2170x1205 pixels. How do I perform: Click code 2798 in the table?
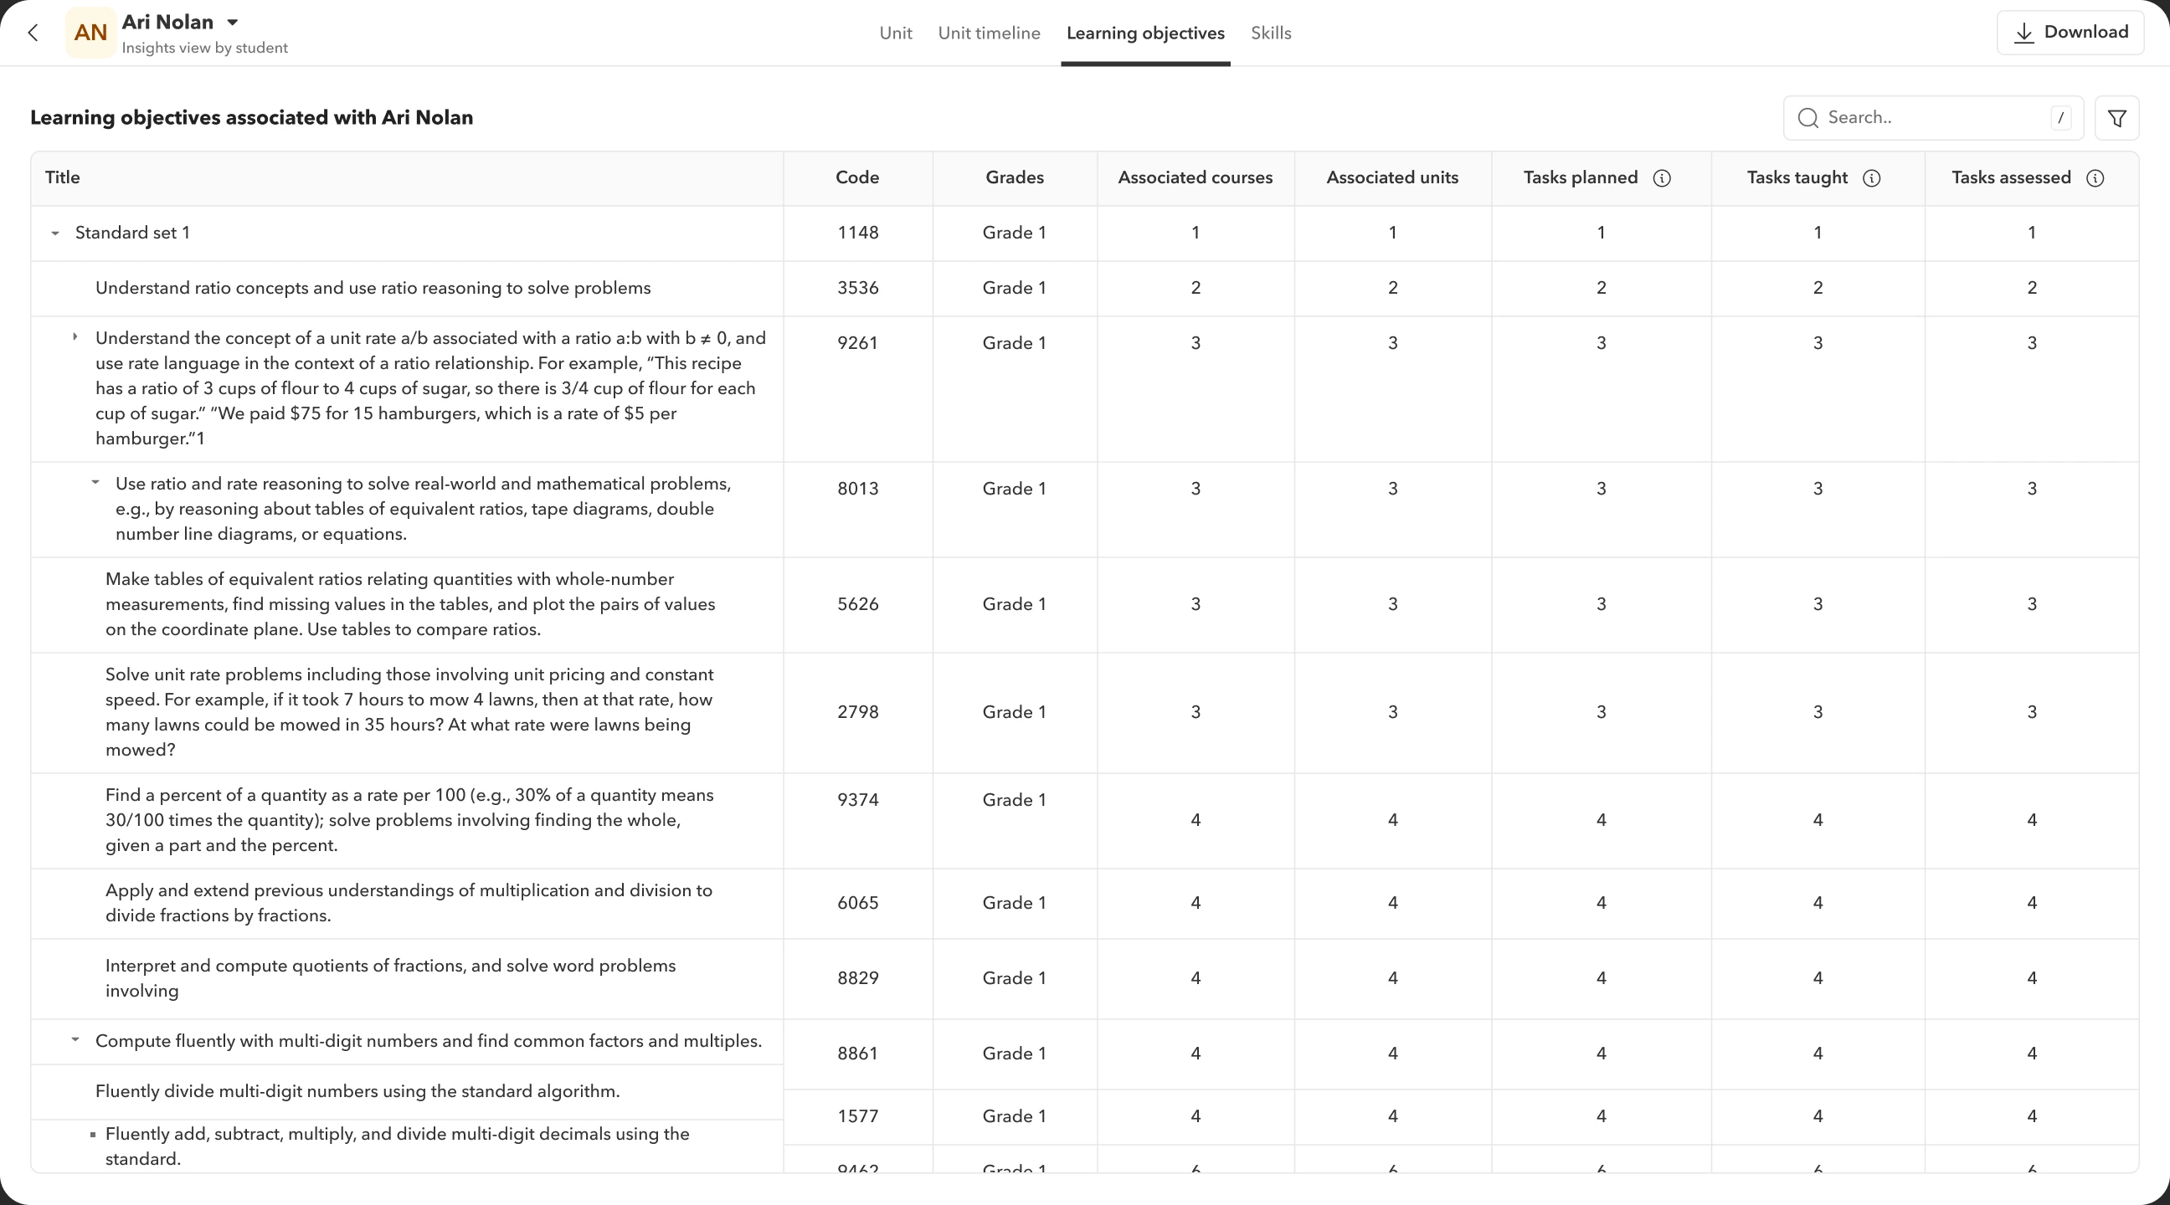click(x=857, y=712)
